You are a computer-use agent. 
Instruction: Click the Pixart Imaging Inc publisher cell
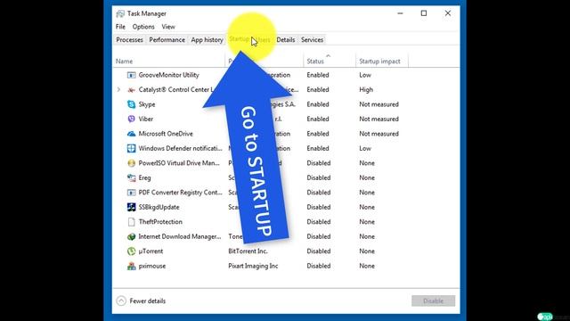pyautogui.click(x=253, y=266)
